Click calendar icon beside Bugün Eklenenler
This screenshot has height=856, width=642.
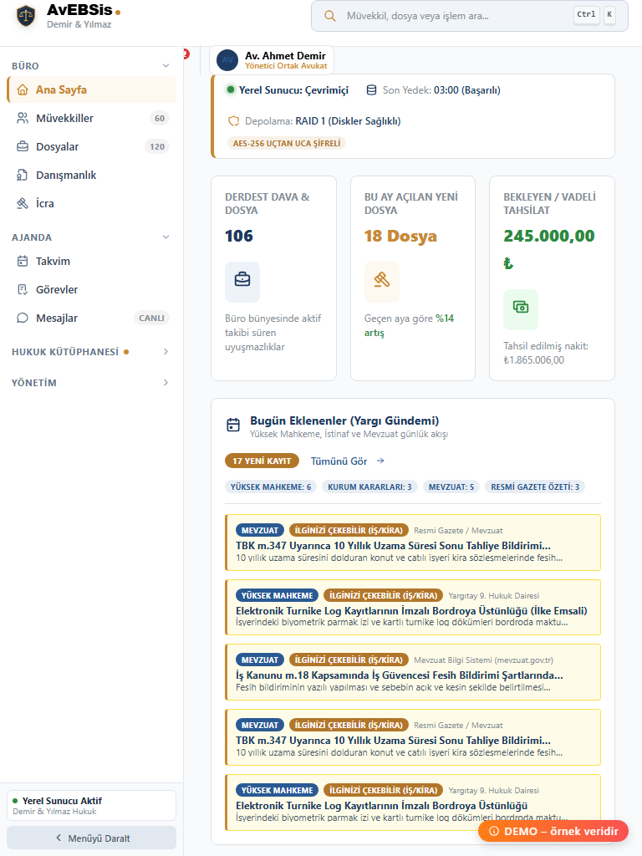click(x=233, y=425)
